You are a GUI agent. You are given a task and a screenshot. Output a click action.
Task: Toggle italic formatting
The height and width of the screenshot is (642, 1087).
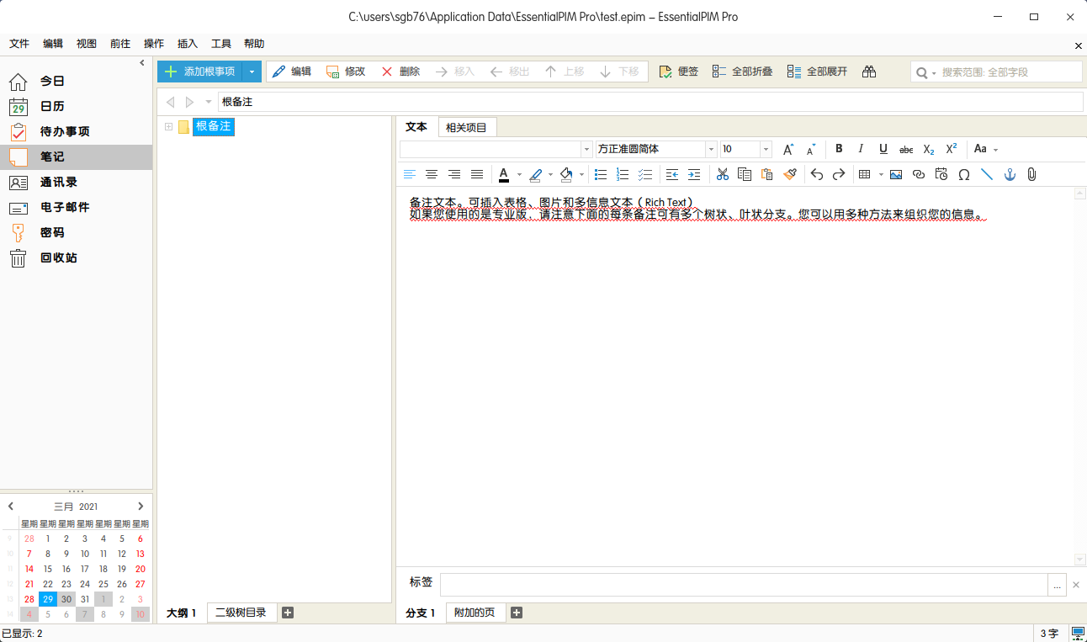coord(861,149)
